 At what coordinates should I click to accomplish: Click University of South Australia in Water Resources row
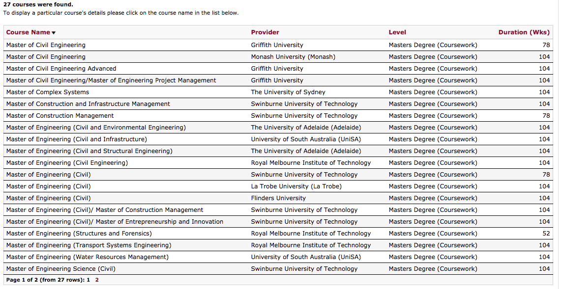306,258
